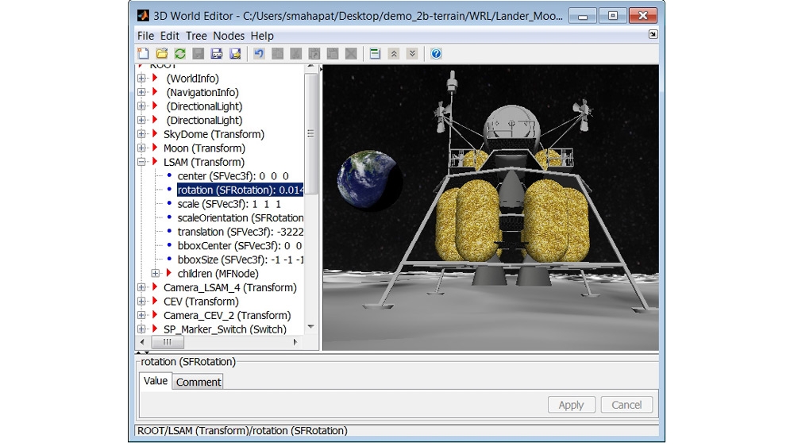Click the Open file folder icon

pyautogui.click(x=162, y=53)
